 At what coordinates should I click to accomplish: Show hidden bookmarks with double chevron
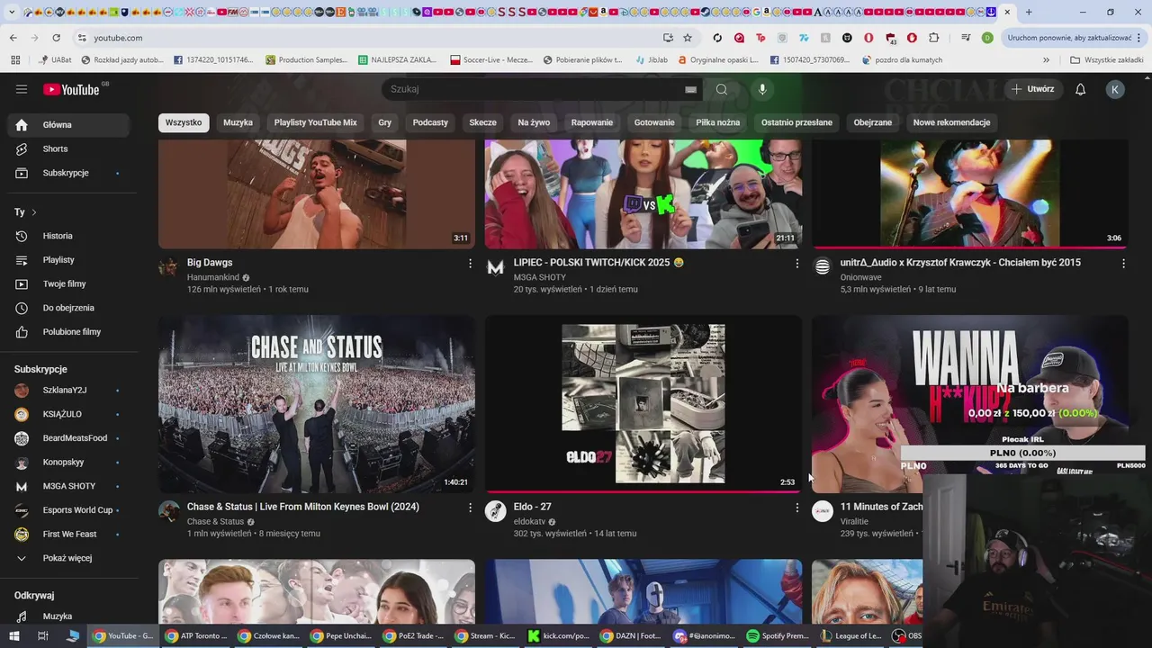tap(1046, 60)
